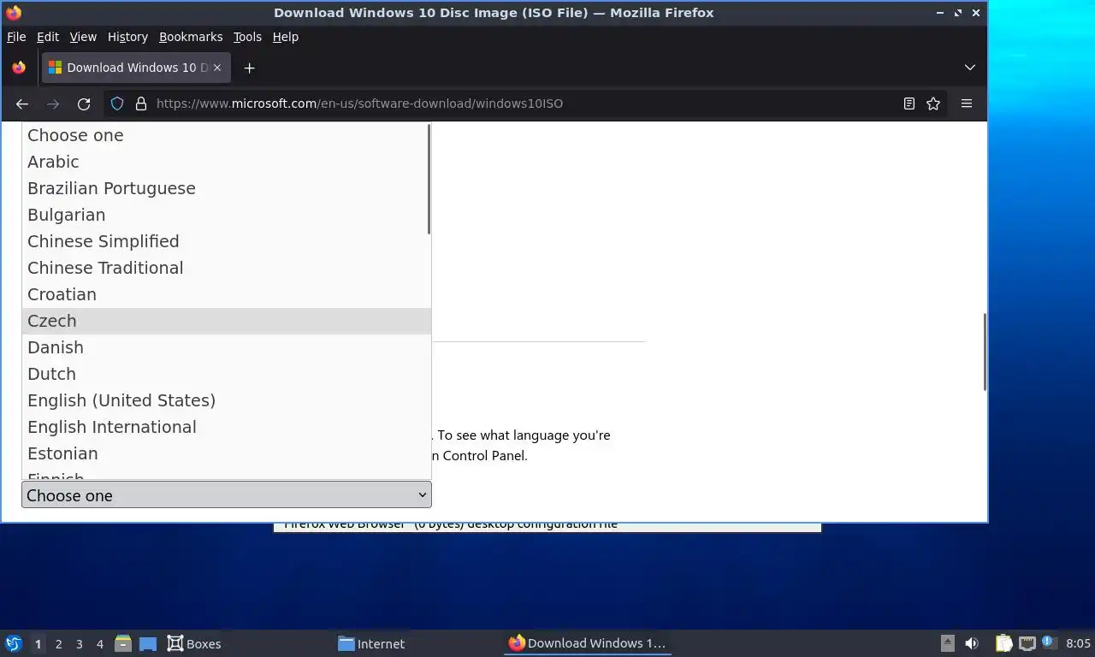Open a new tab with the plus button
The height and width of the screenshot is (657, 1095).
pos(249,68)
